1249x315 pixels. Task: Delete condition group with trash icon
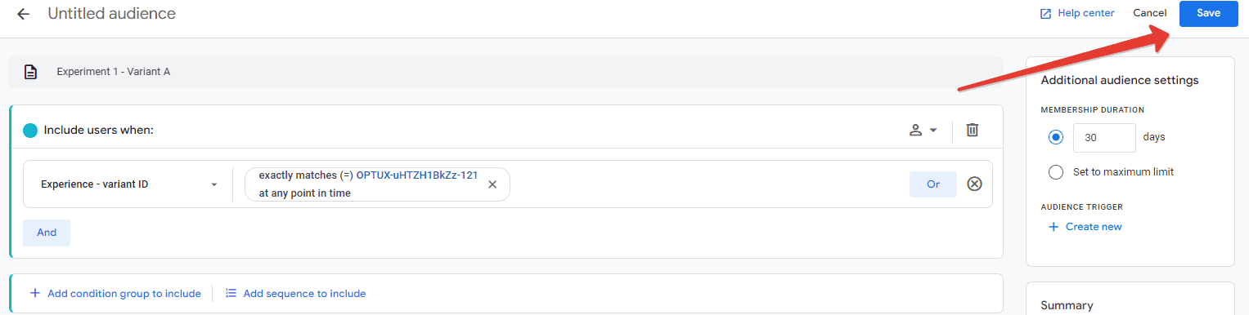pos(972,130)
